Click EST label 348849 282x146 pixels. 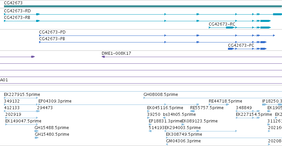(244, 108)
